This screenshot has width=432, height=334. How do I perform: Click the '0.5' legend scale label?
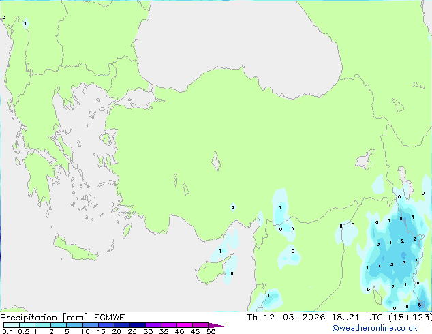coord(24,331)
